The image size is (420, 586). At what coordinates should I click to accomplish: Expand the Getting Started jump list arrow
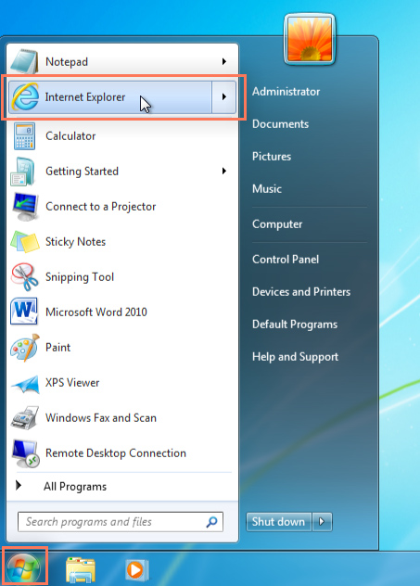[x=223, y=172]
